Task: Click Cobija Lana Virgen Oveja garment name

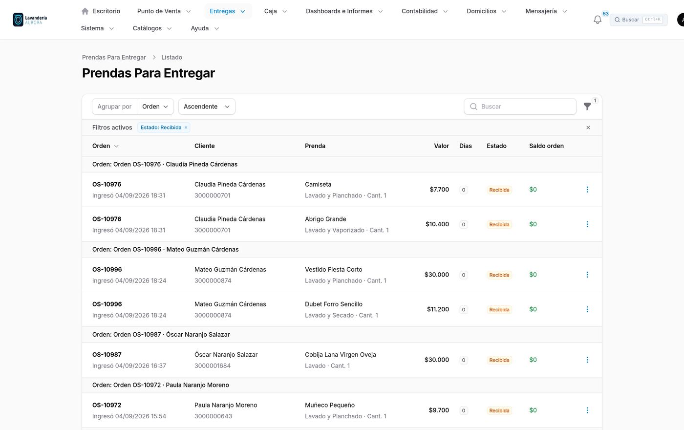Action: click(341, 355)
